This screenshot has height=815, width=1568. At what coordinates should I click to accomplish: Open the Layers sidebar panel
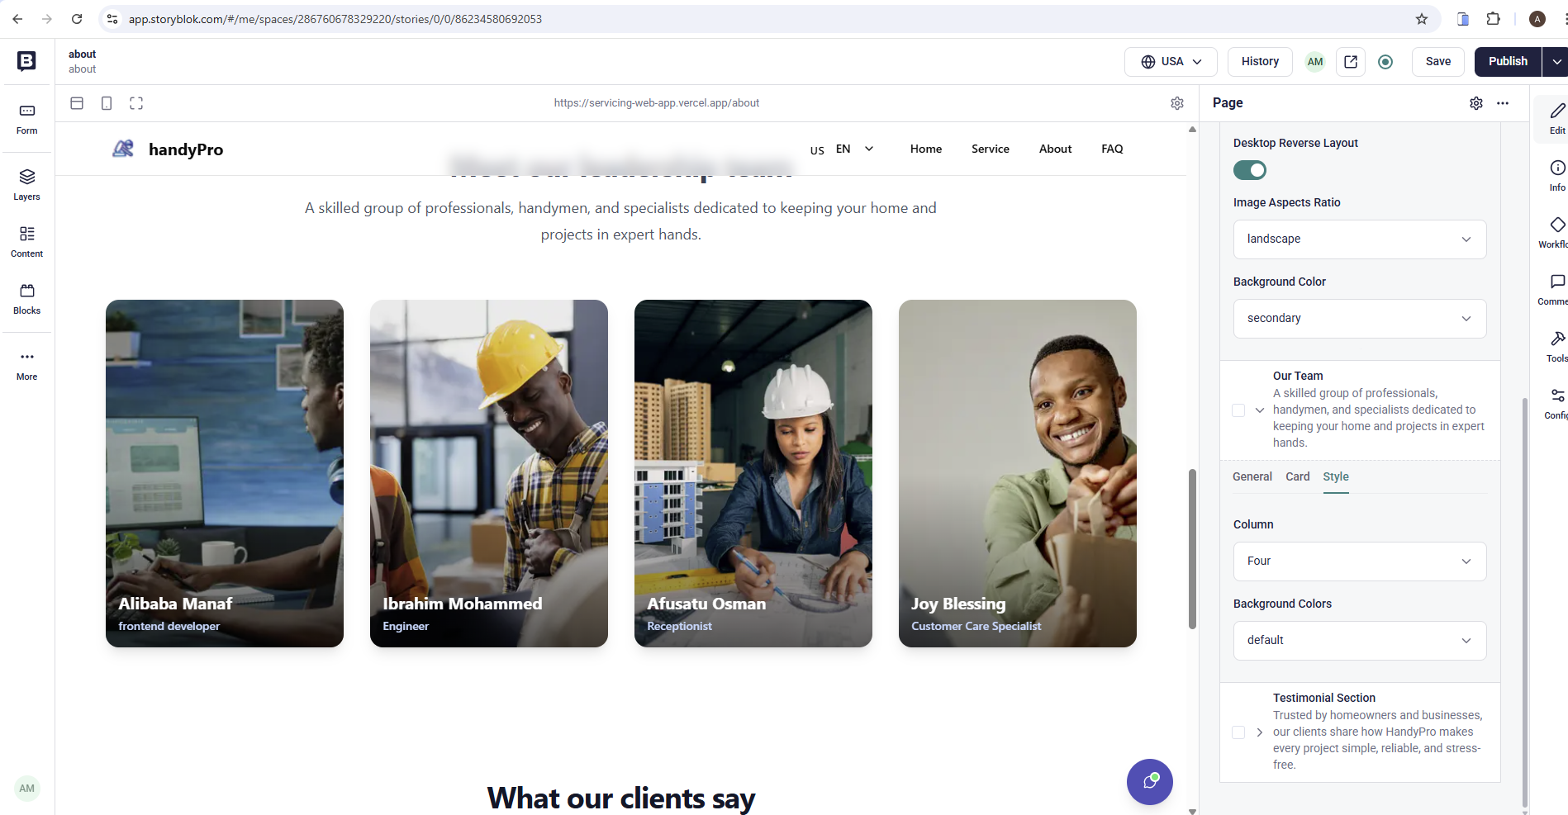(x=26, y=184)
